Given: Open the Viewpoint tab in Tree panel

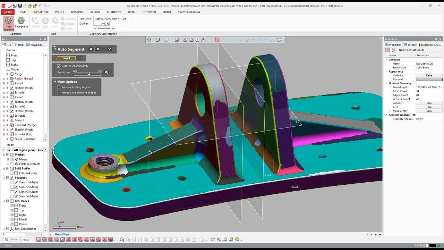Looking at the screenshot, I should [34, 45].
